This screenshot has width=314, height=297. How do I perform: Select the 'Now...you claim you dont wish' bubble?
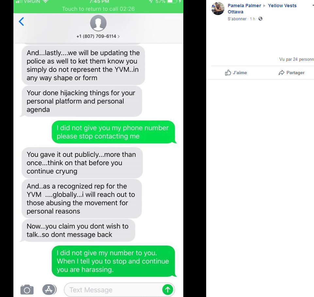[78, 231]
